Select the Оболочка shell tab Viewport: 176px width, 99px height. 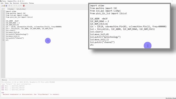4,80
